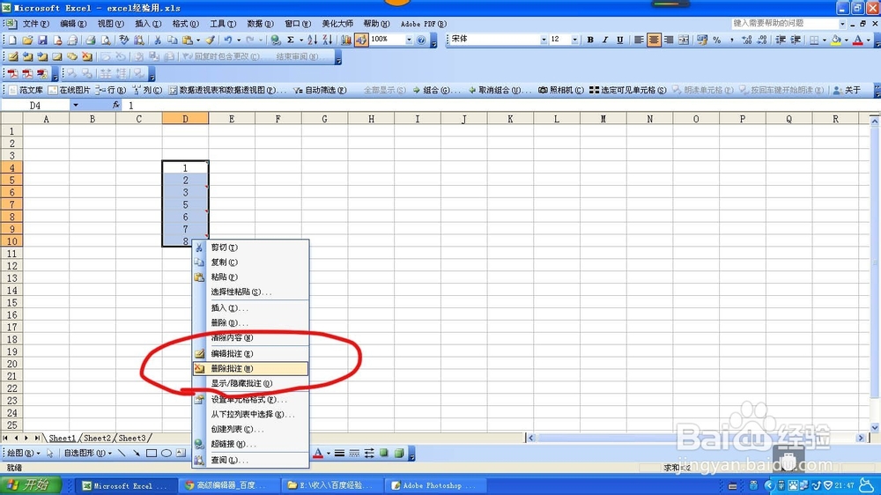The height and width of the screenshot is (495, 881).
Task: Save the workbook with the floppy icon
Action: coord(42,40)
